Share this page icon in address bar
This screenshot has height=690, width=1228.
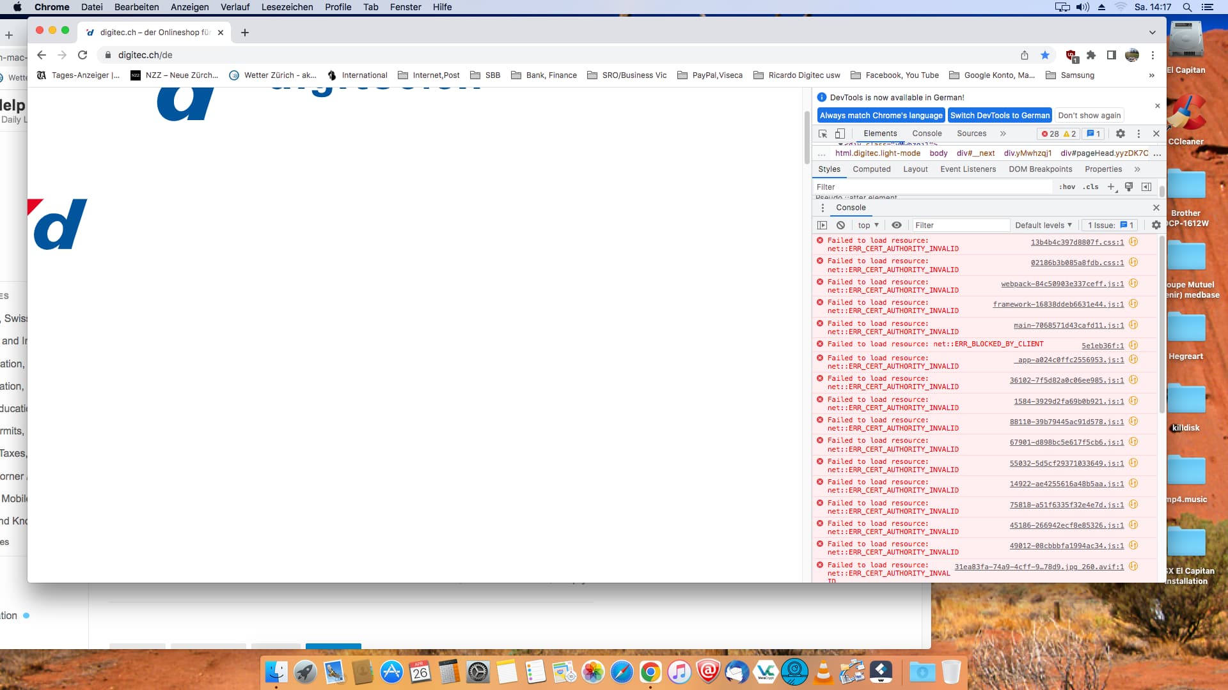(x=1025, y=55)
